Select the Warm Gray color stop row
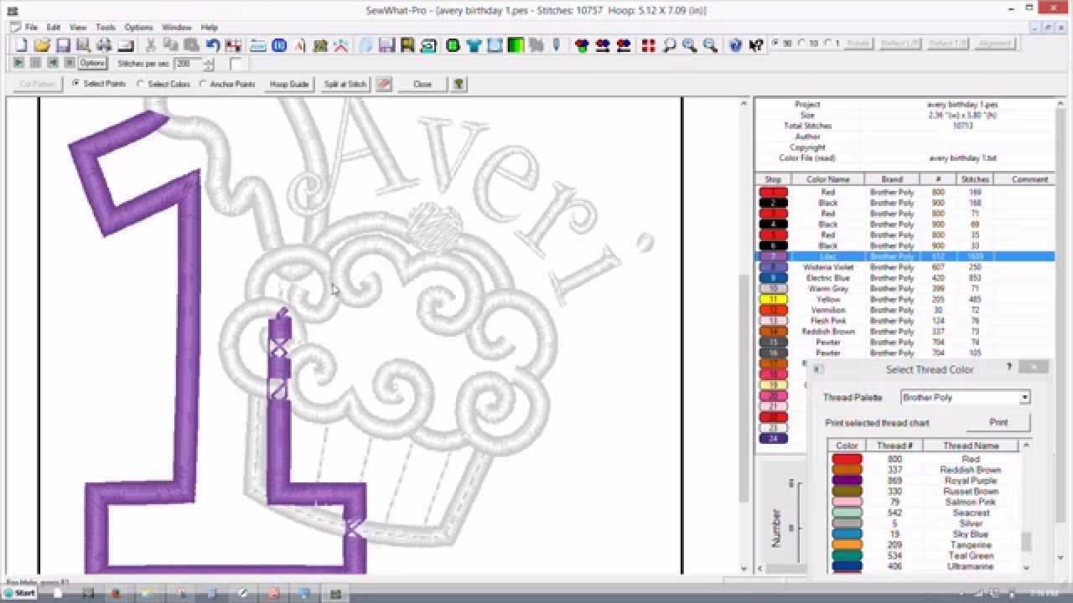This screenshot has width=1073, height=603. 905,288
